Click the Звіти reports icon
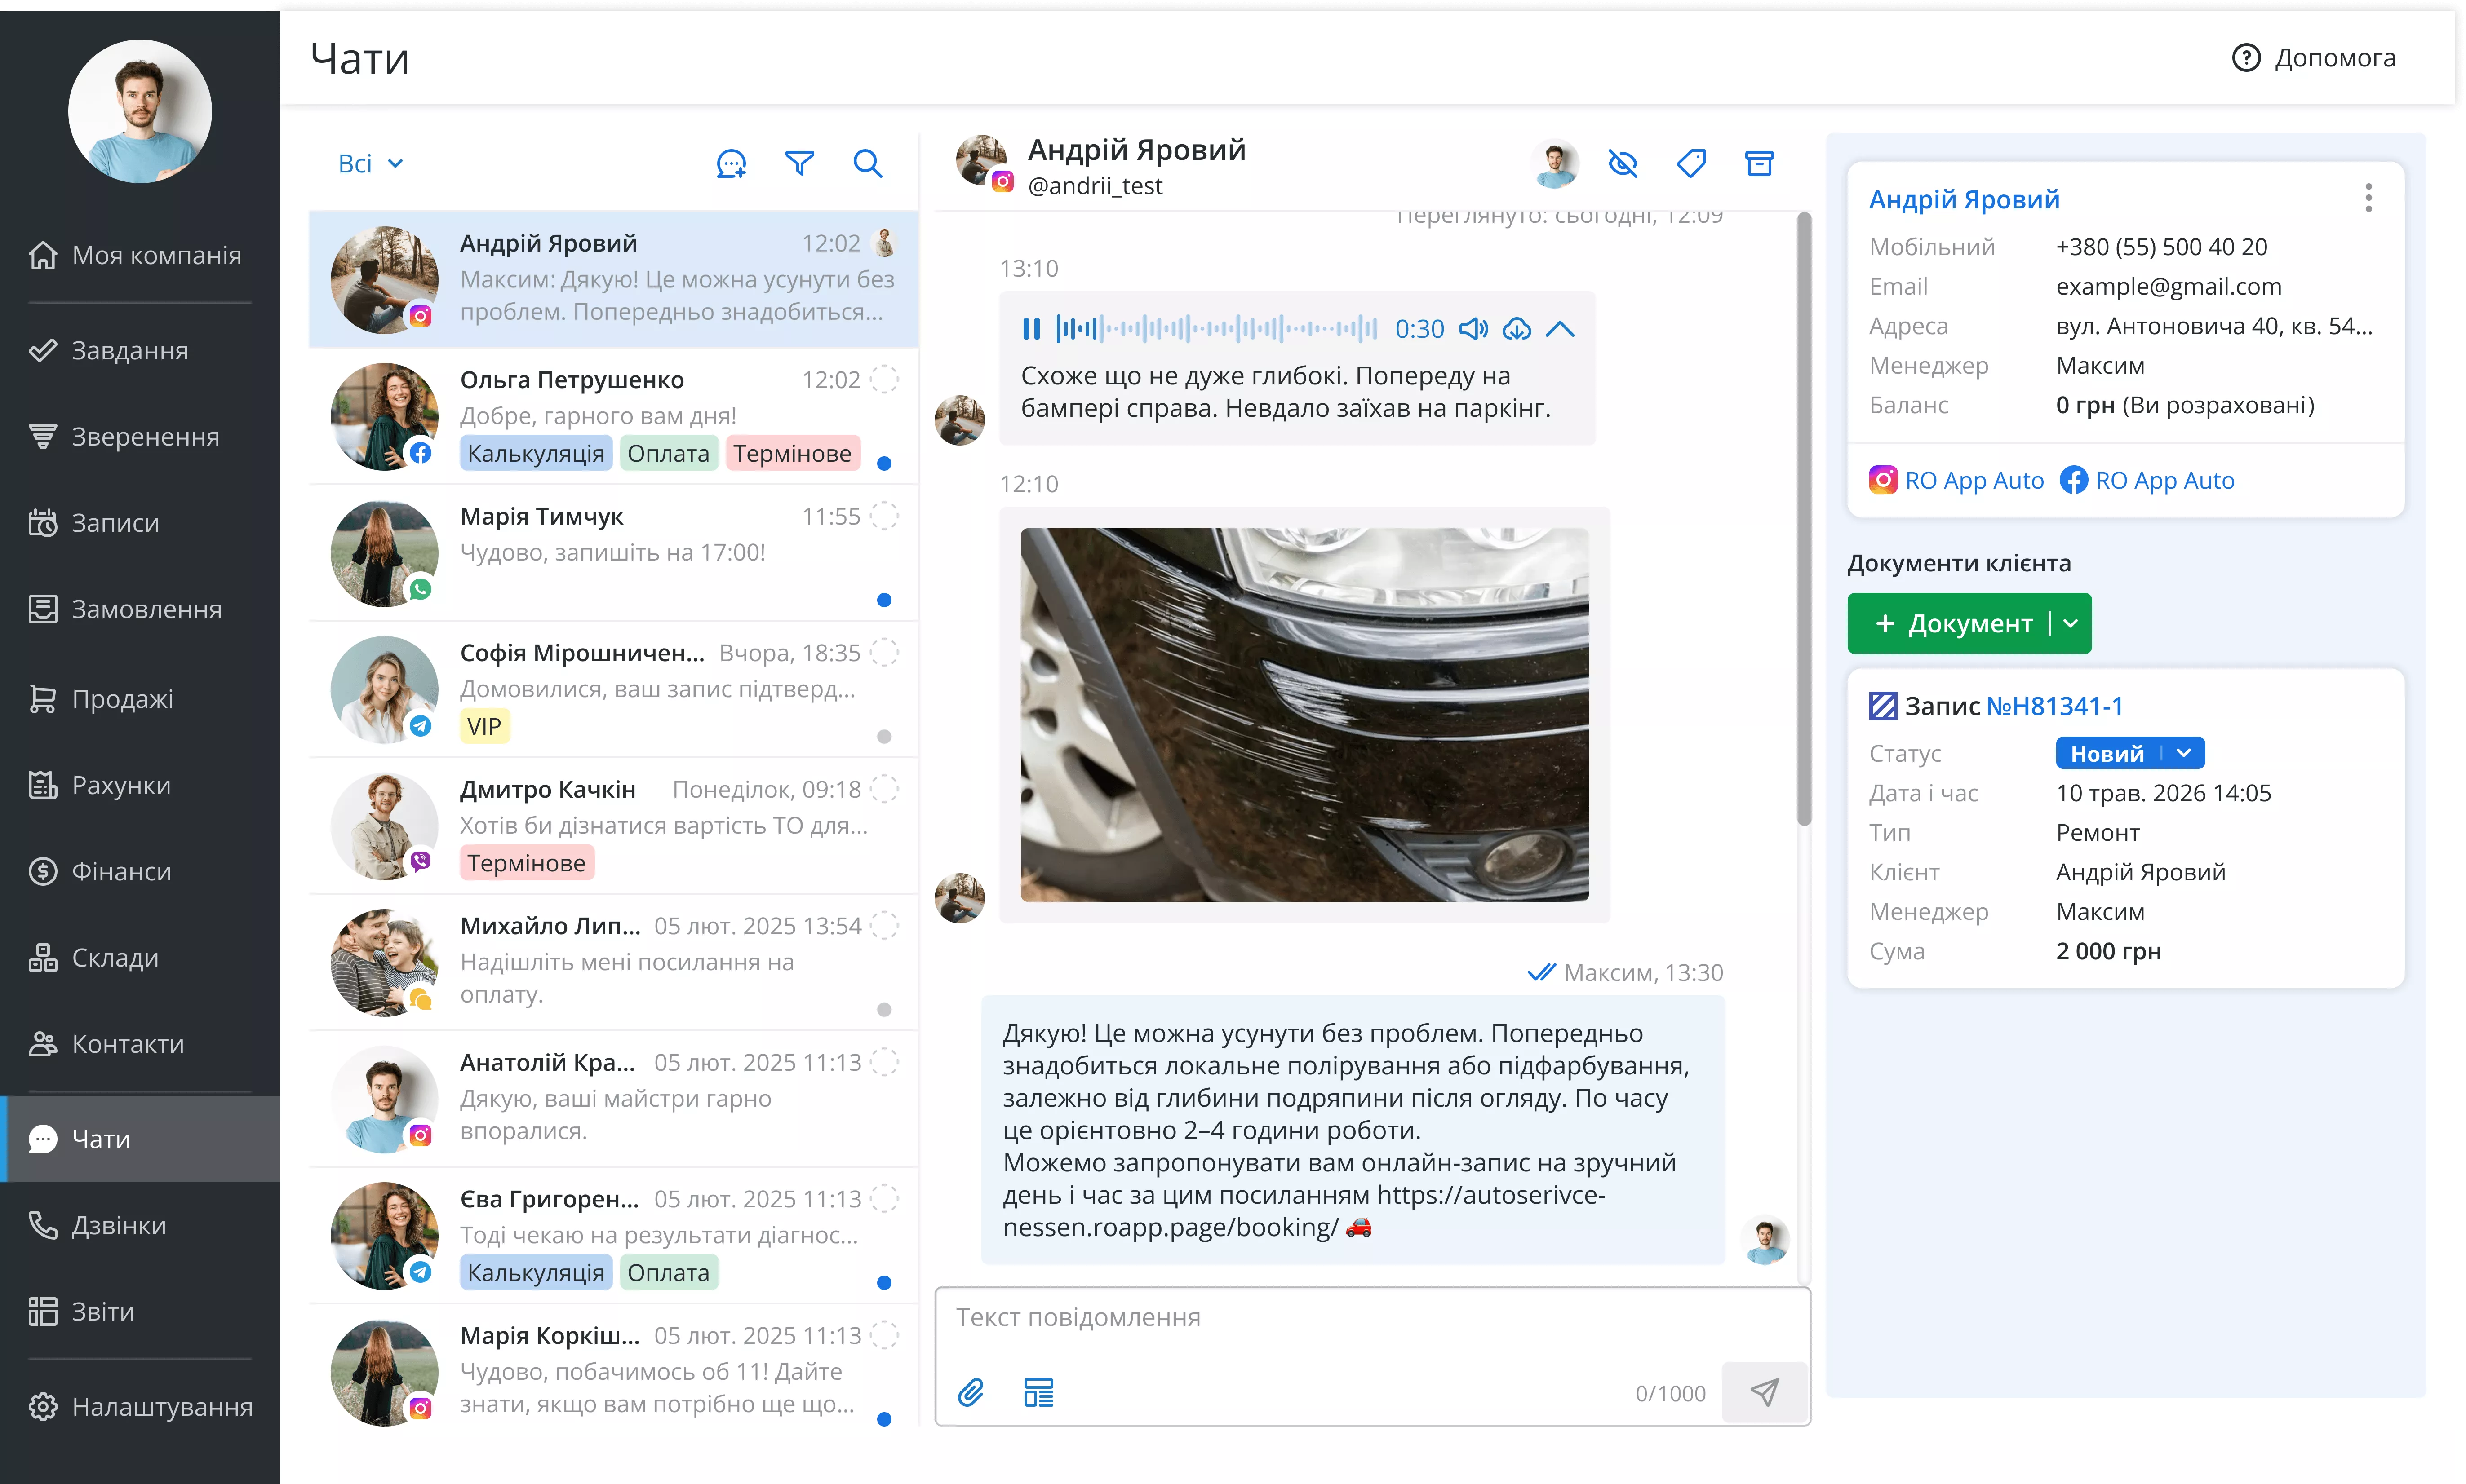This screenshot has height=1484, width=2466. tap(43, 1311)
